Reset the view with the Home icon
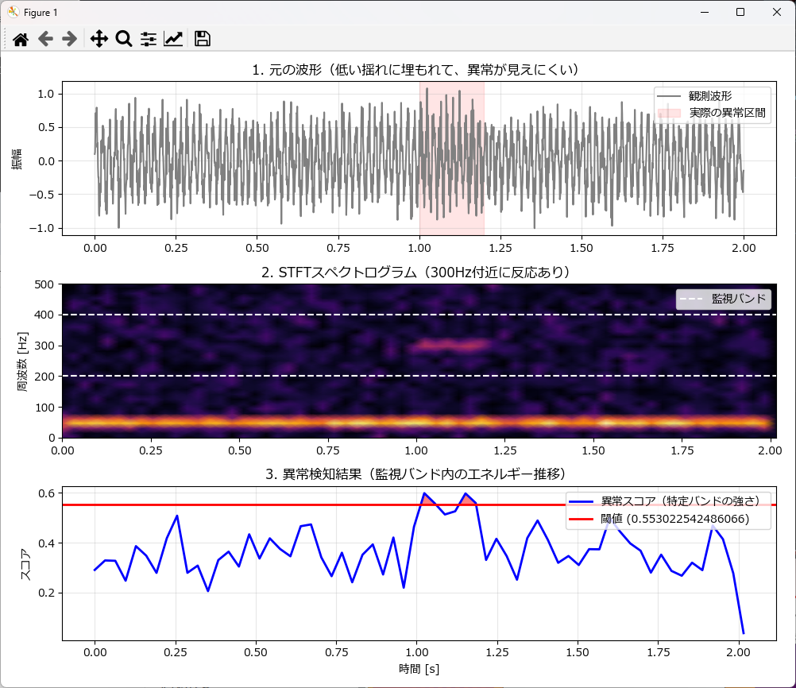 pyautogui.click(x=21, y=39)
